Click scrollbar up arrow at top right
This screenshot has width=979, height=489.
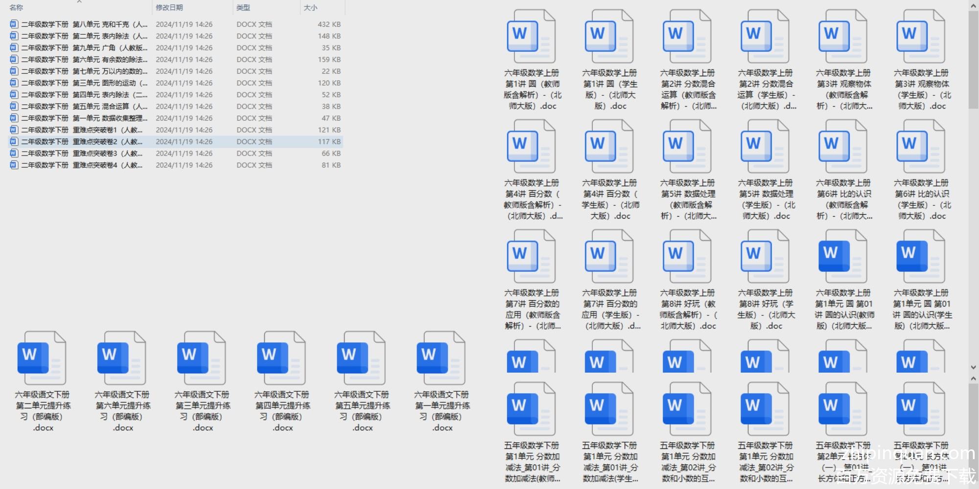coord(973,6)
